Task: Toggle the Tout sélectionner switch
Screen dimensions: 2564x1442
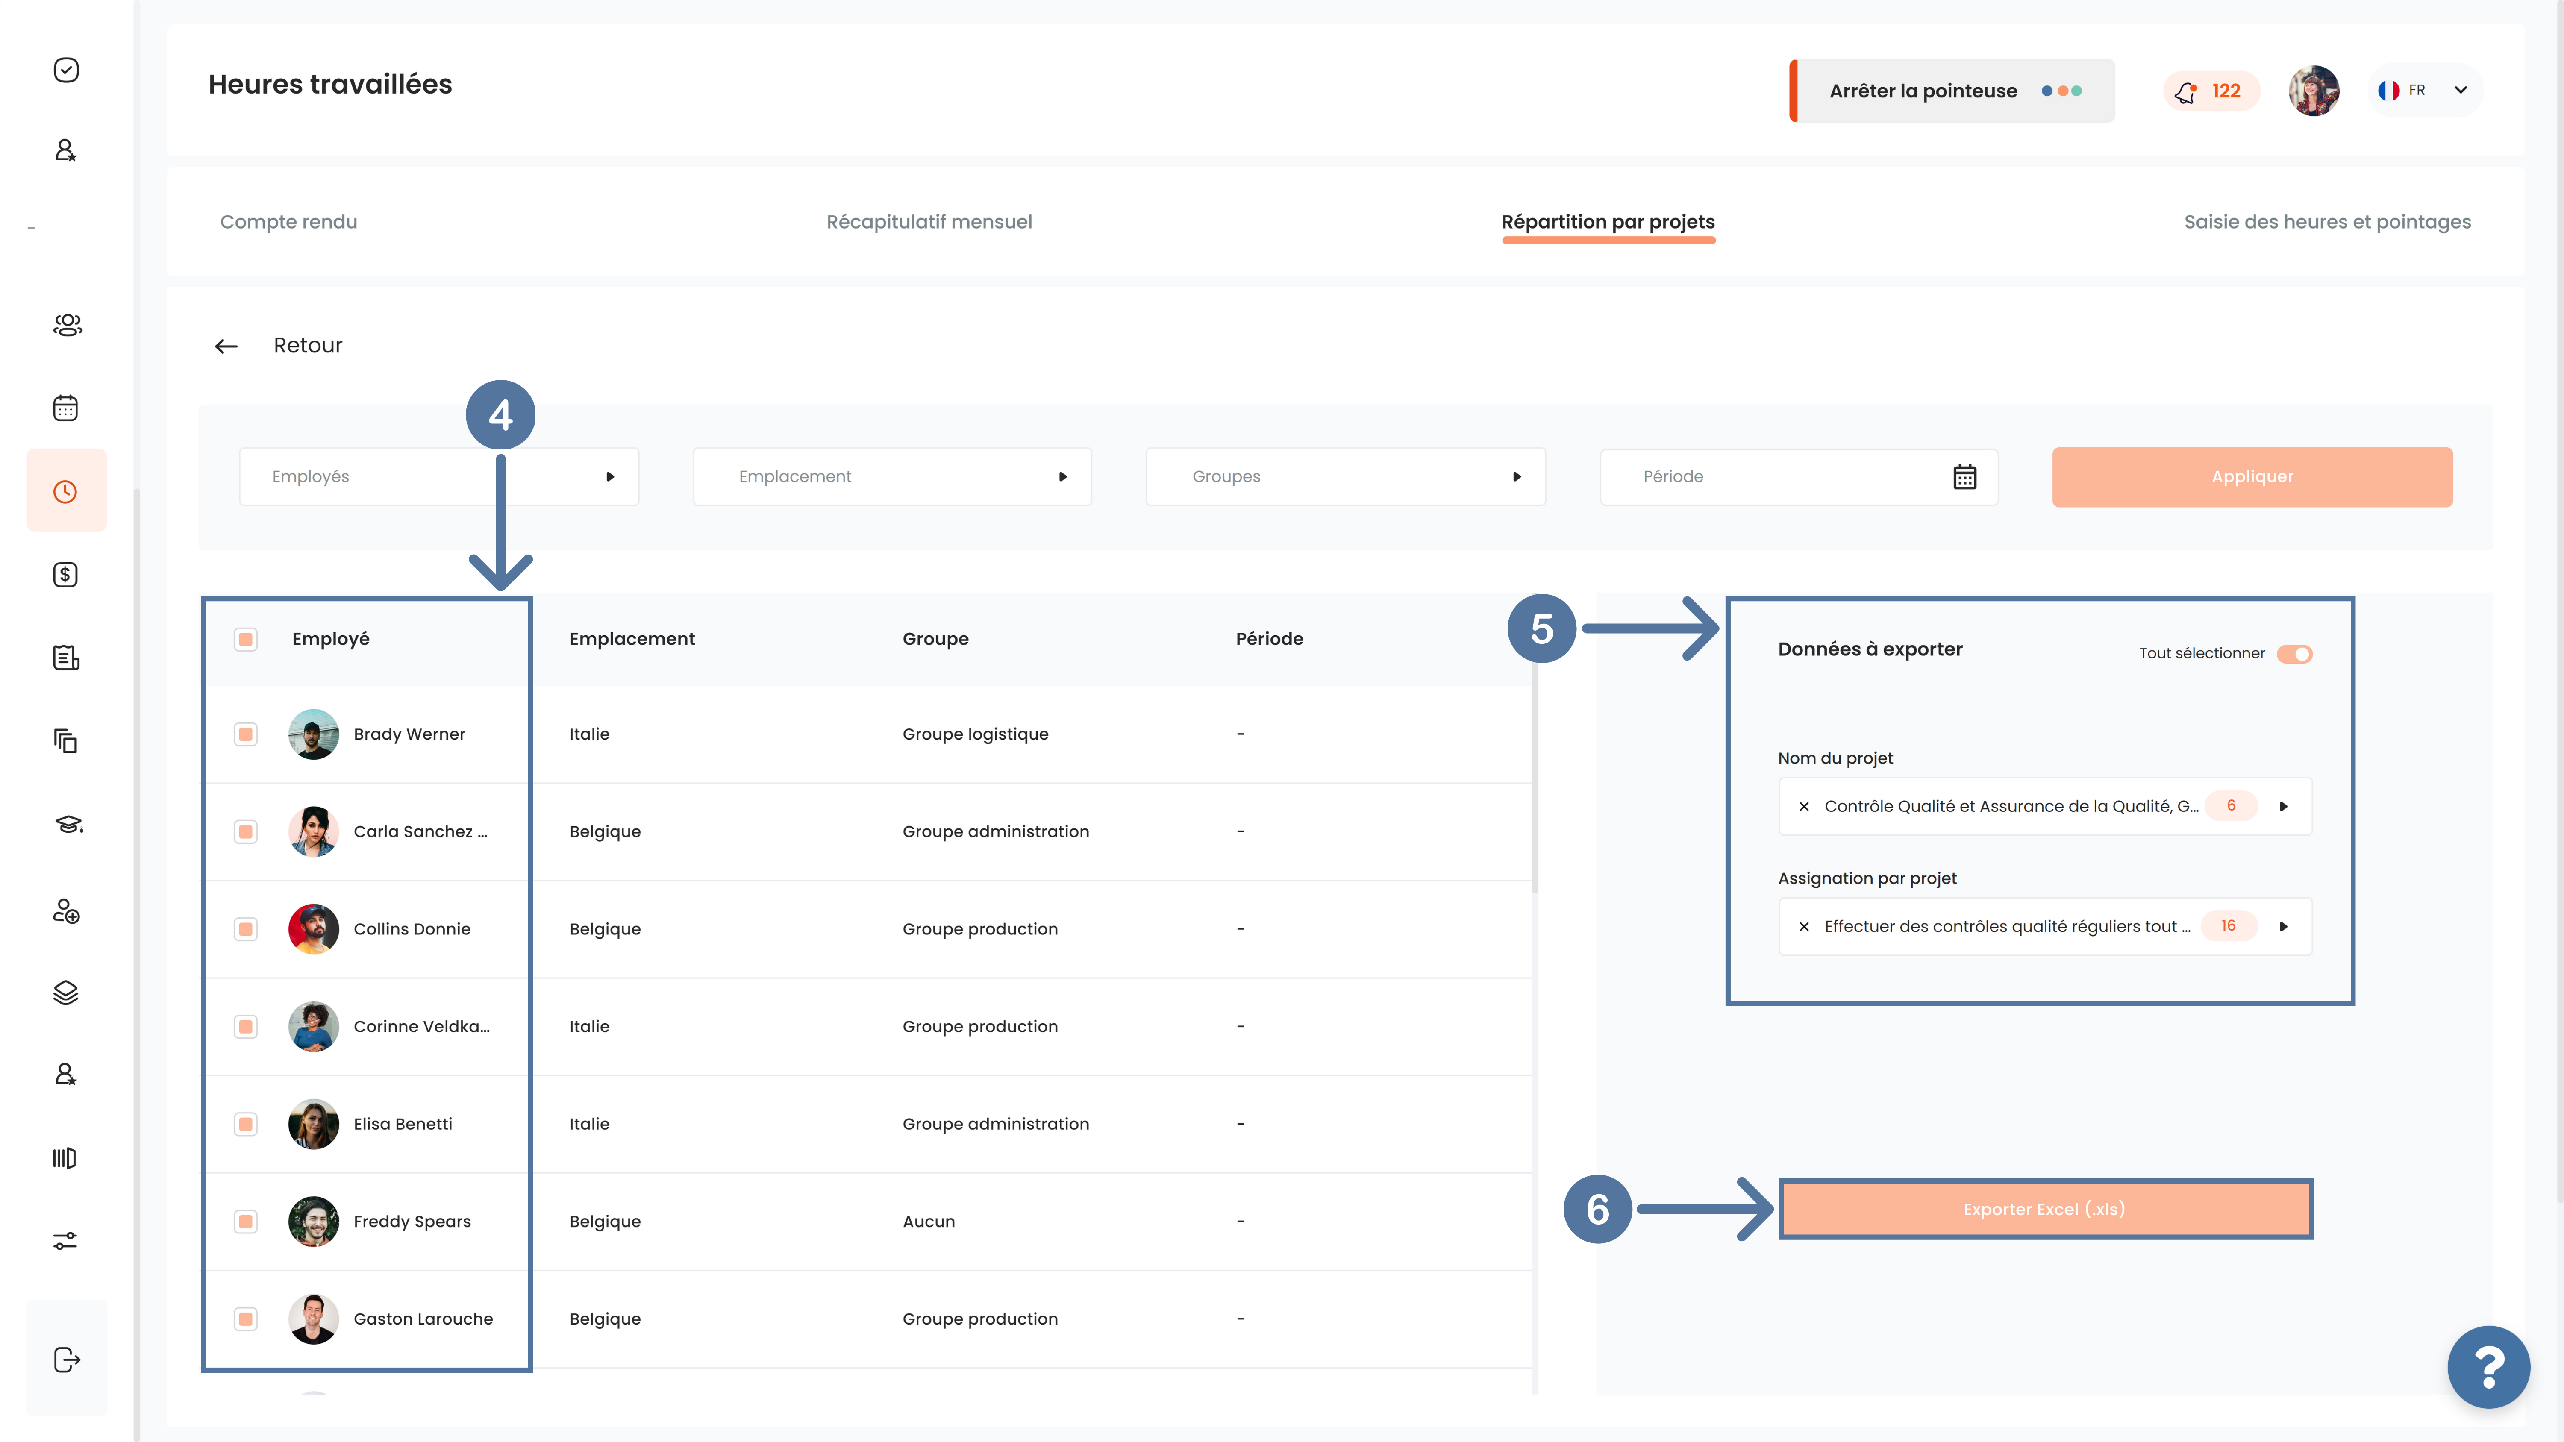Action: point(2294,654)
